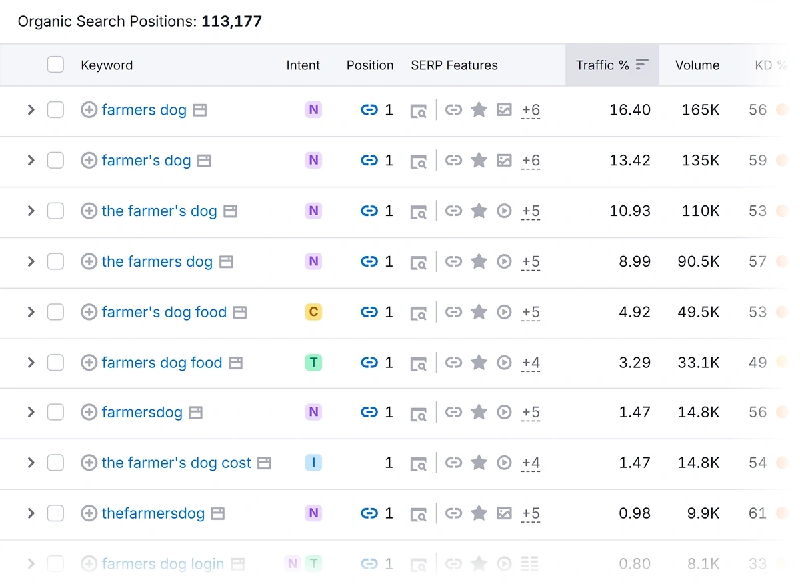Sort by the Position column header
The height and width of the screenshot is (588, 800).
(x=370, y=65)
